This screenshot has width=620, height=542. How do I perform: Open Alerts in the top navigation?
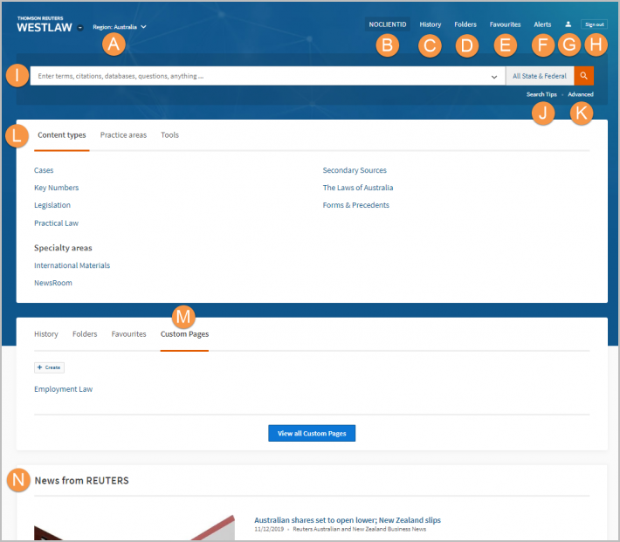coord(542,24)
